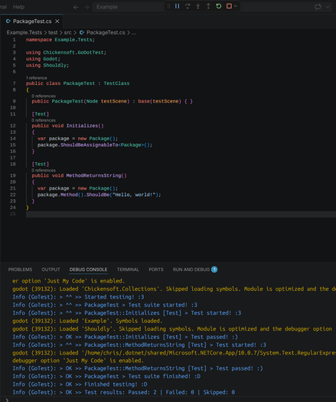
Task: Click the Initializes method name
Action: coord(82,126)
